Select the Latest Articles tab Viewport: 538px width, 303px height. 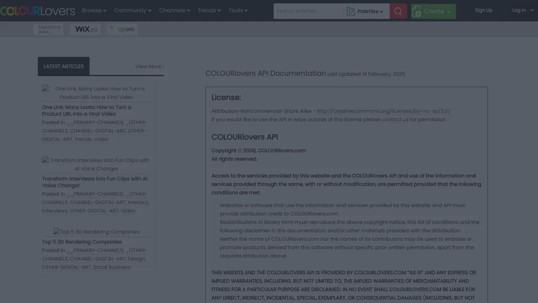click(x=63, y=66)
